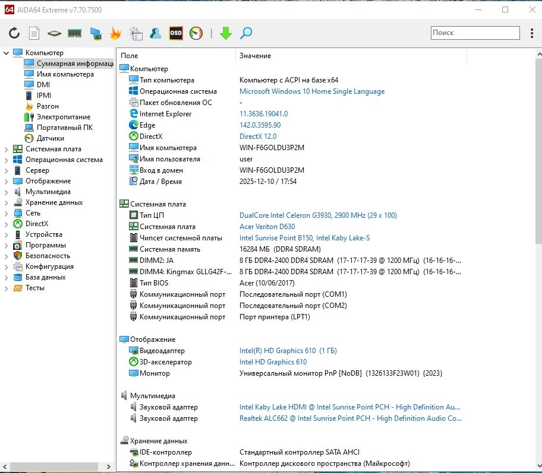Open the user profile toolbar icon
542x473 pixels.
156,33
